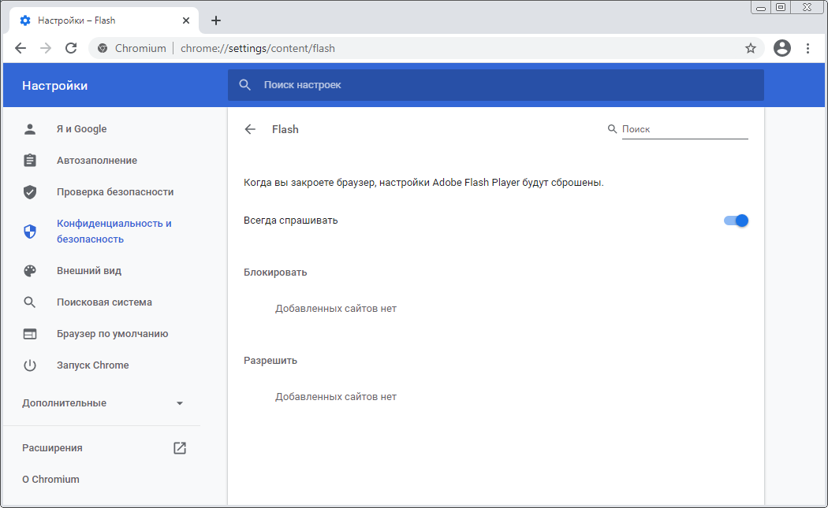Image resolution: width=828 pixels, height=508 pixels.
Task: Click the blue shield privacy icon
Action: coord(30,231)
